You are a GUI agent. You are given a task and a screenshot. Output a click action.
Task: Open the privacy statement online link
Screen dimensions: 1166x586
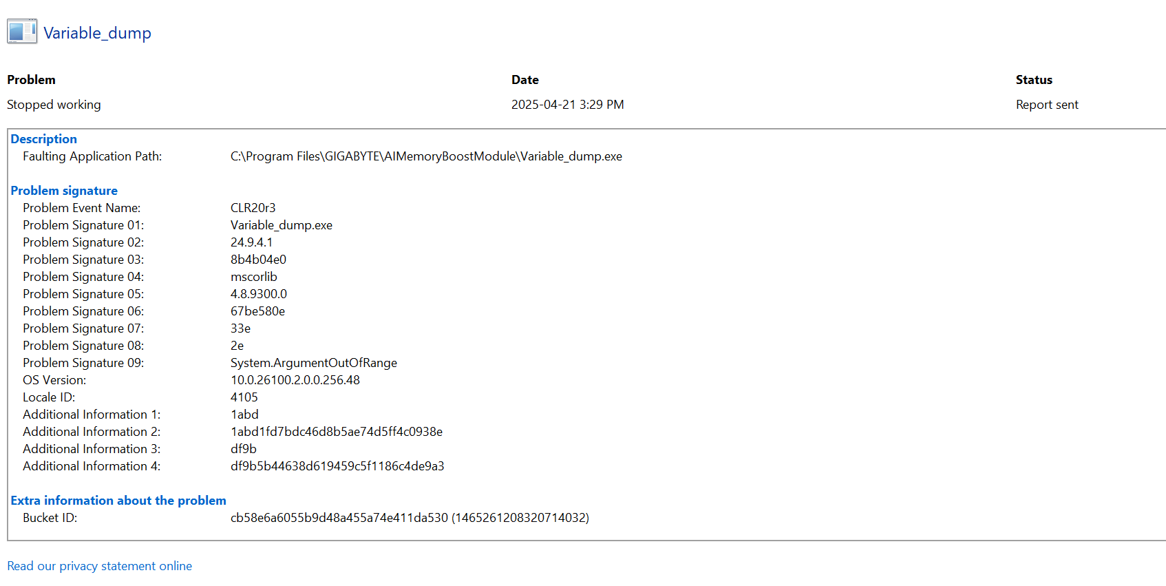(x=100, y=566)
